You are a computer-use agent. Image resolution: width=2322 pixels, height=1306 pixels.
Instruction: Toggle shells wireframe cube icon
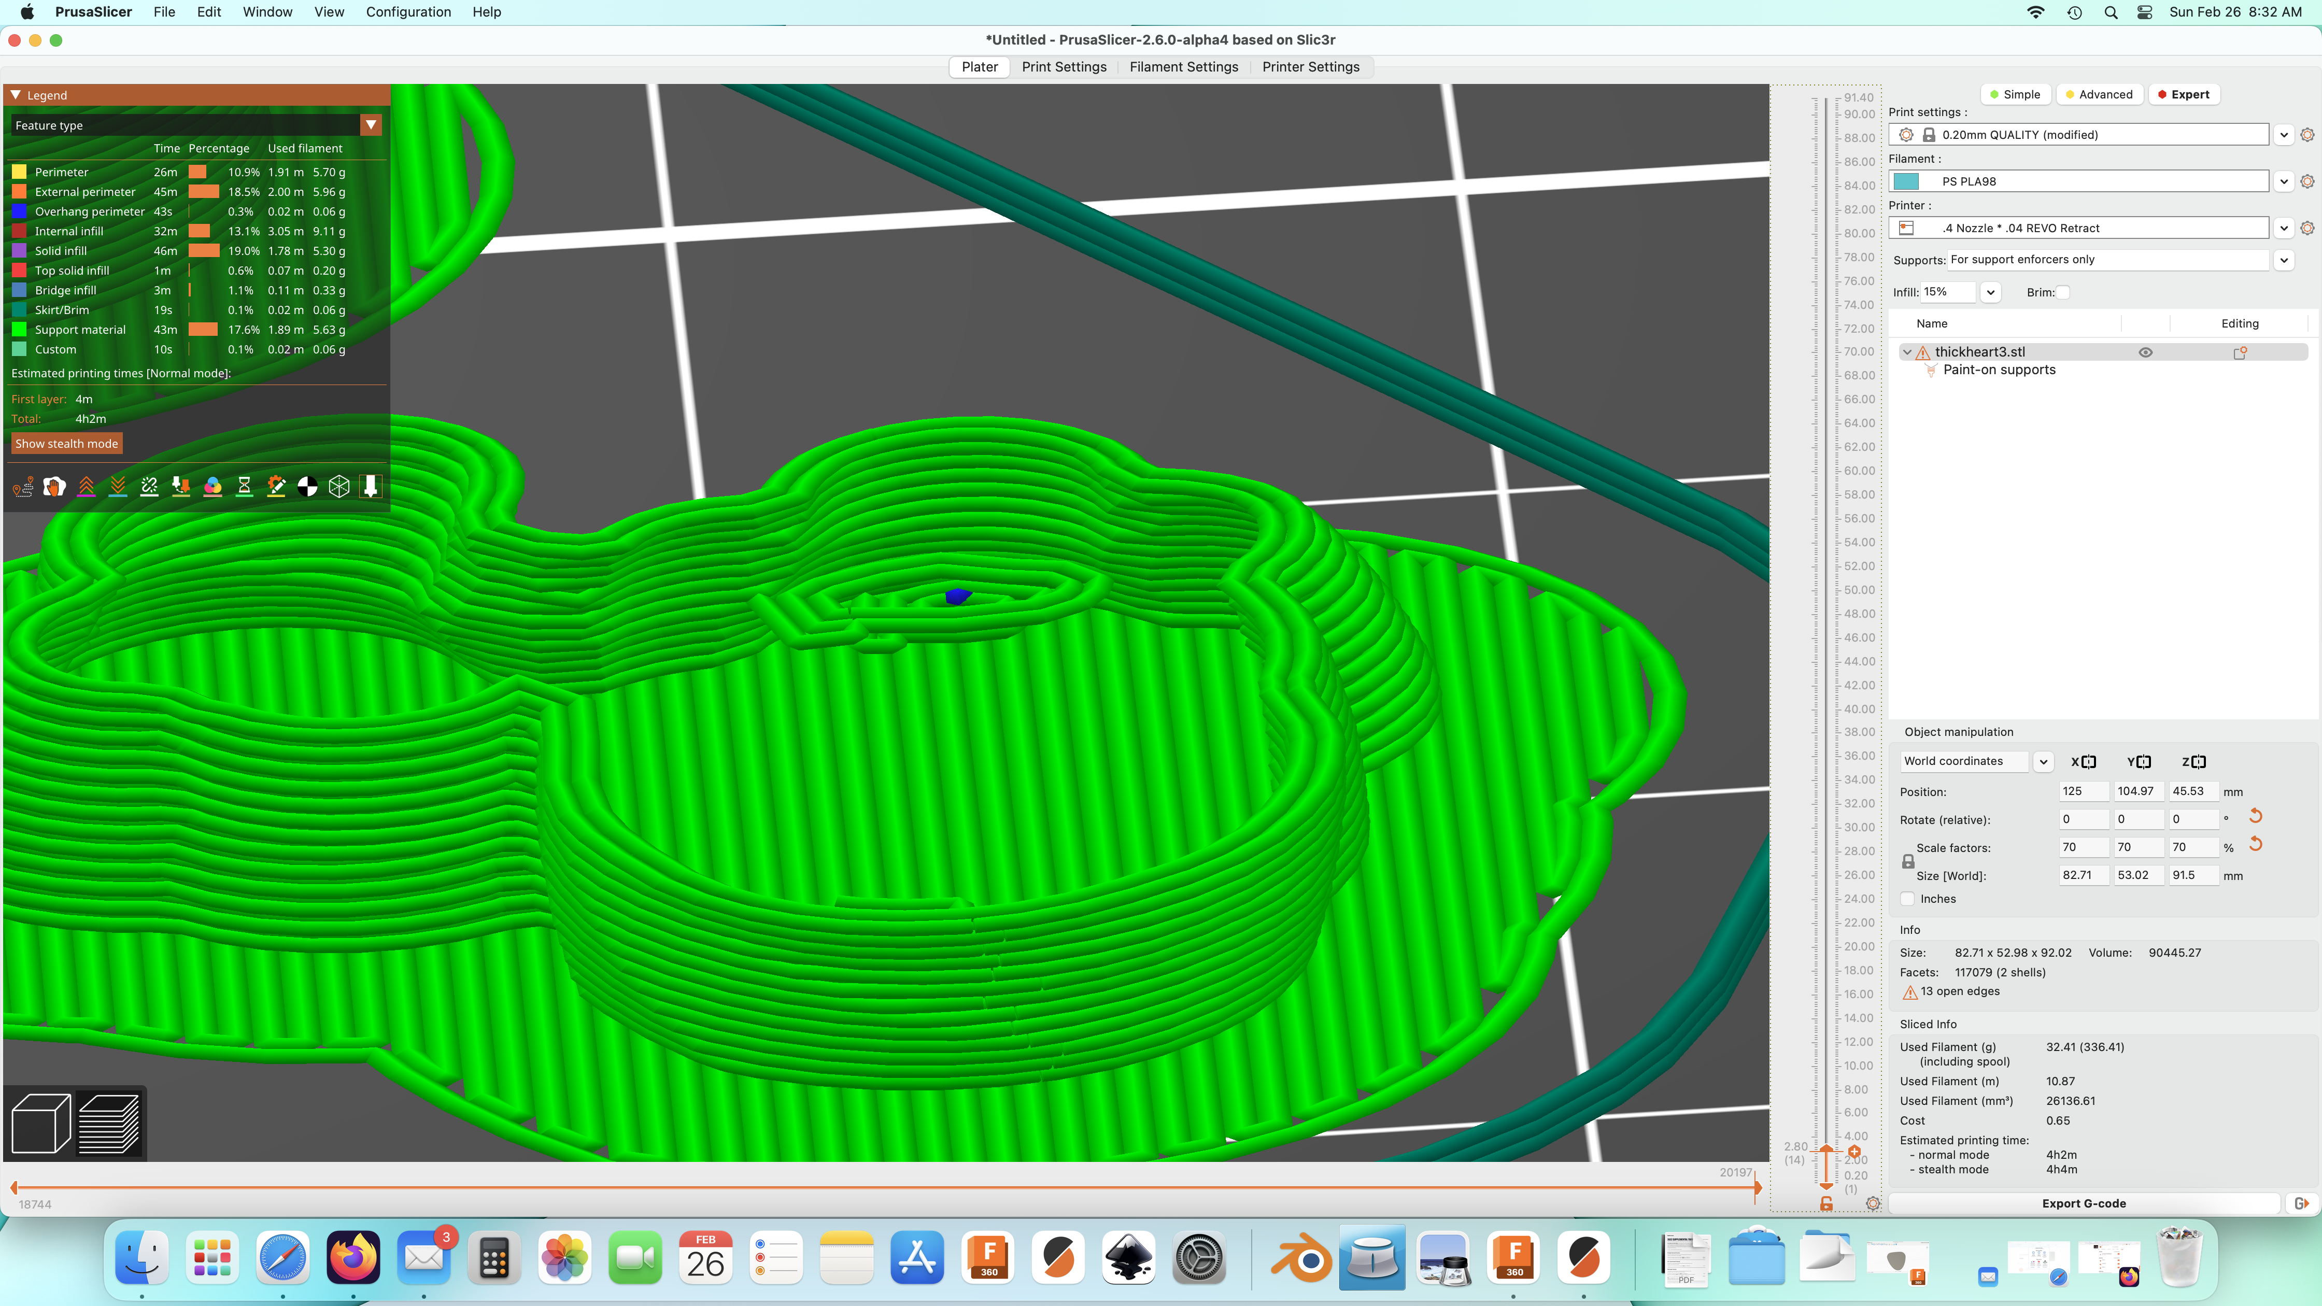pyautogui.click(x=339, y=487)
